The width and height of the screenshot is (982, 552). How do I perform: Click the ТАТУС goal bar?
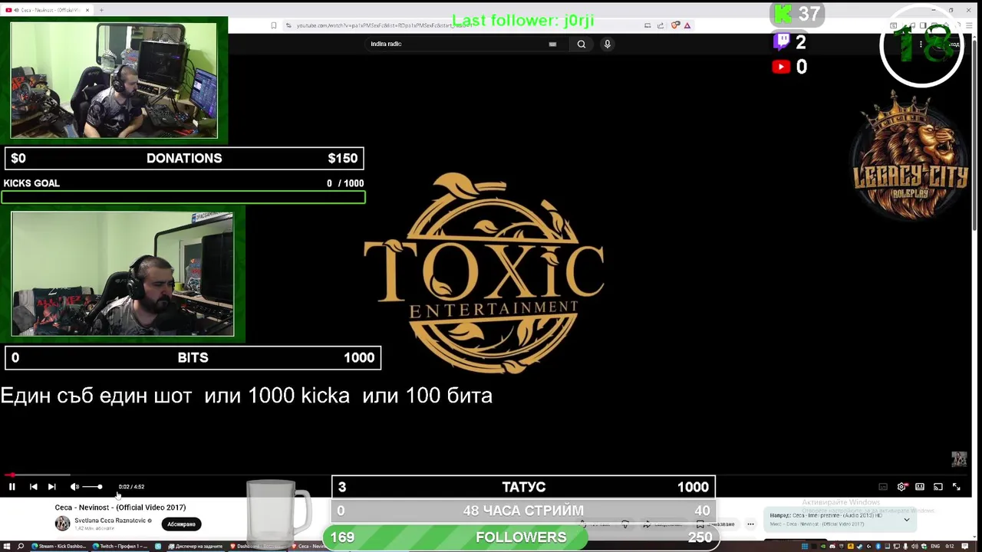pos(523,487)
